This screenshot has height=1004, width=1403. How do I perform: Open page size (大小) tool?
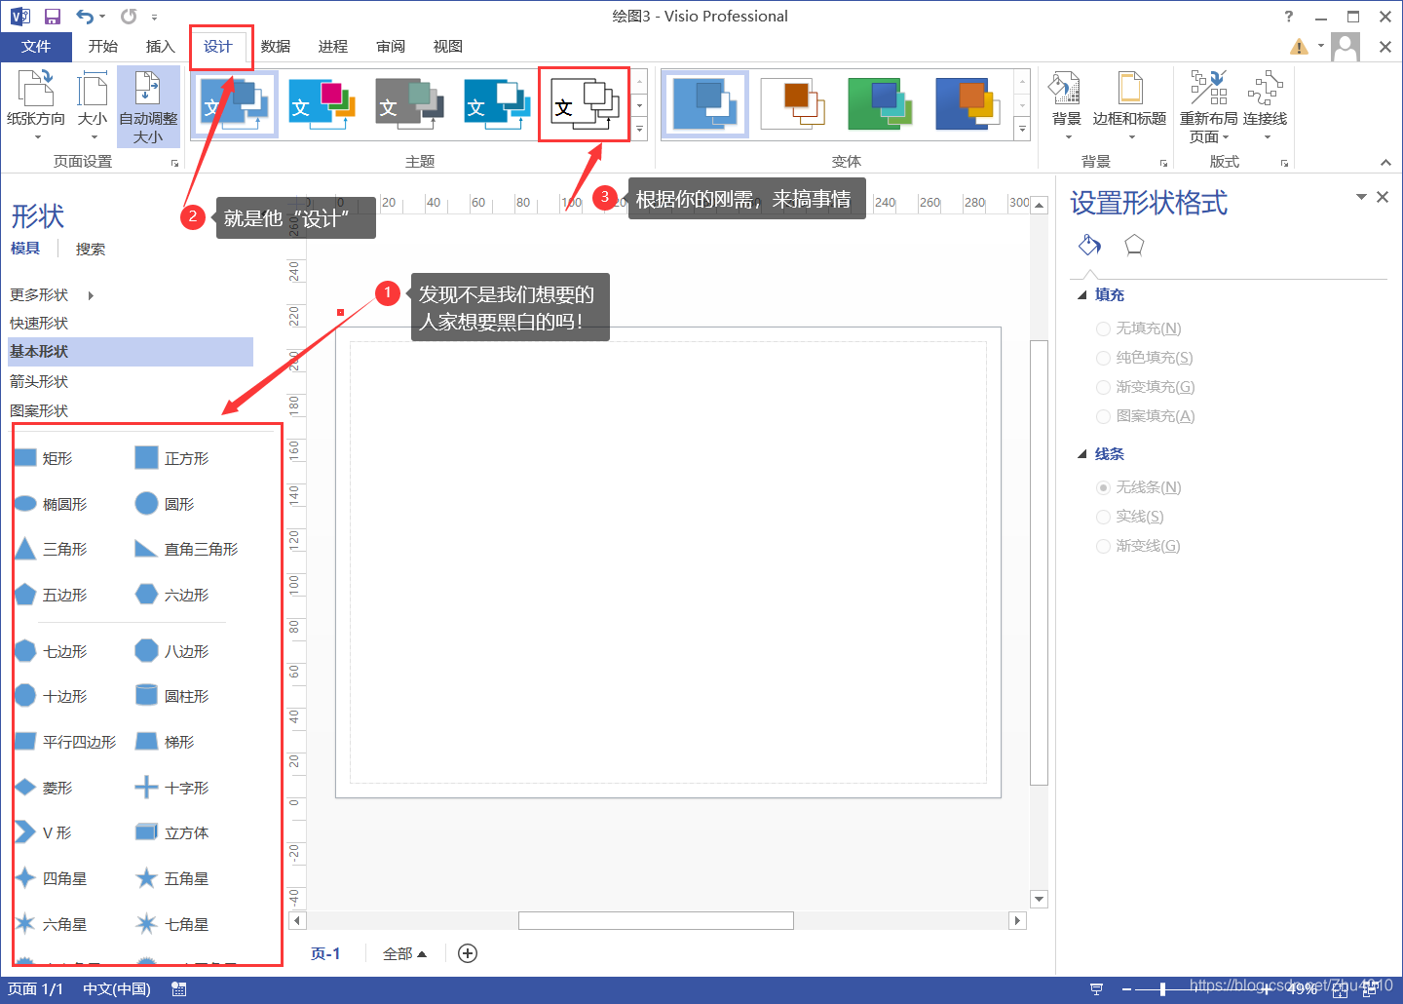pos(93,105)
